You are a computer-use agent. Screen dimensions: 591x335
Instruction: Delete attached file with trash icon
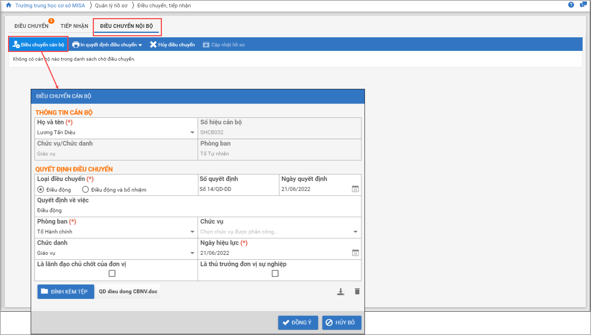tap(357, 291)
